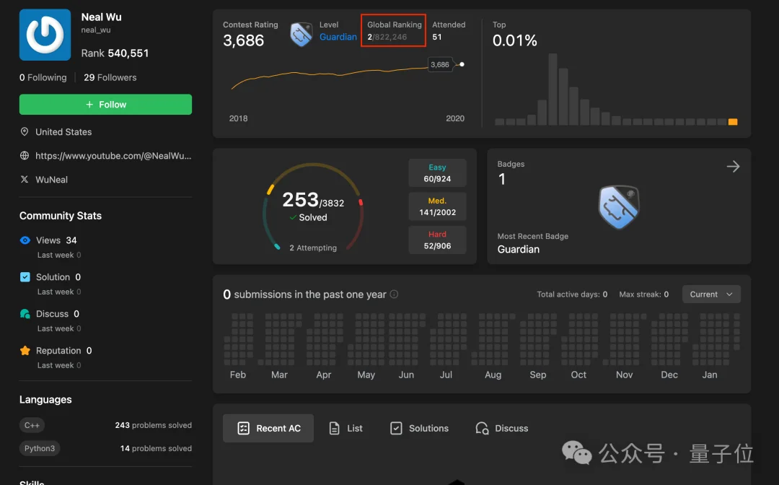The image size is (779, 485).
Task: Switch to the Solutions tab
Action: (419, 428)
